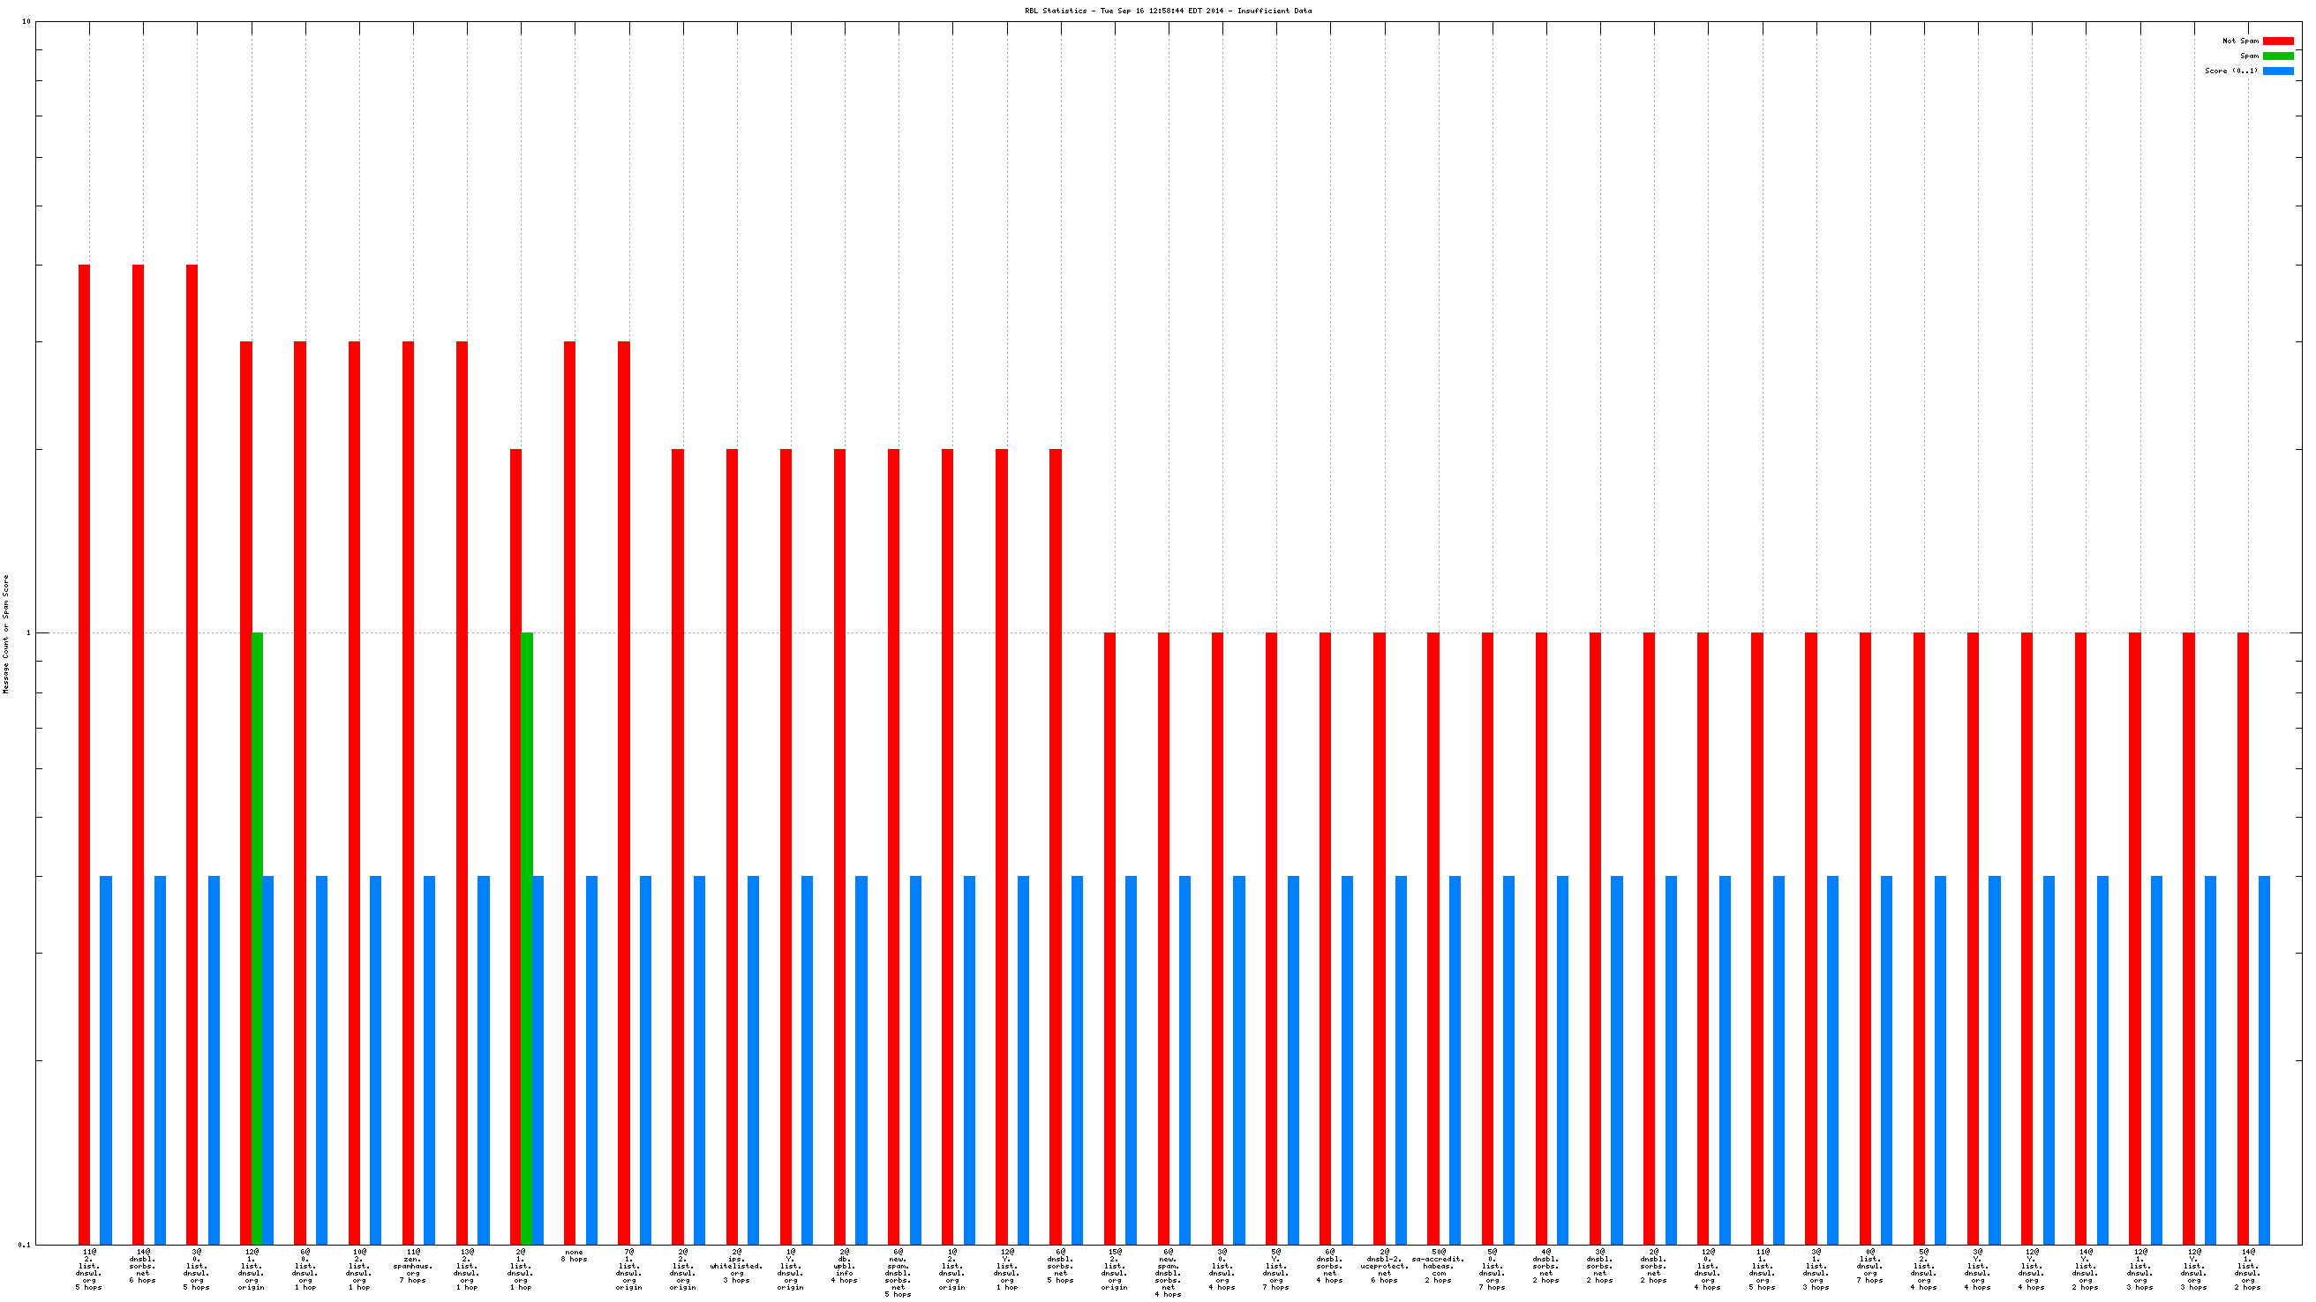This screenshot has height=1302, width=2316.
Task: Click the dnsbl-2.uceprotect.net 6 hops label
Action: pyautogui.click(x=1385, y=1265)
